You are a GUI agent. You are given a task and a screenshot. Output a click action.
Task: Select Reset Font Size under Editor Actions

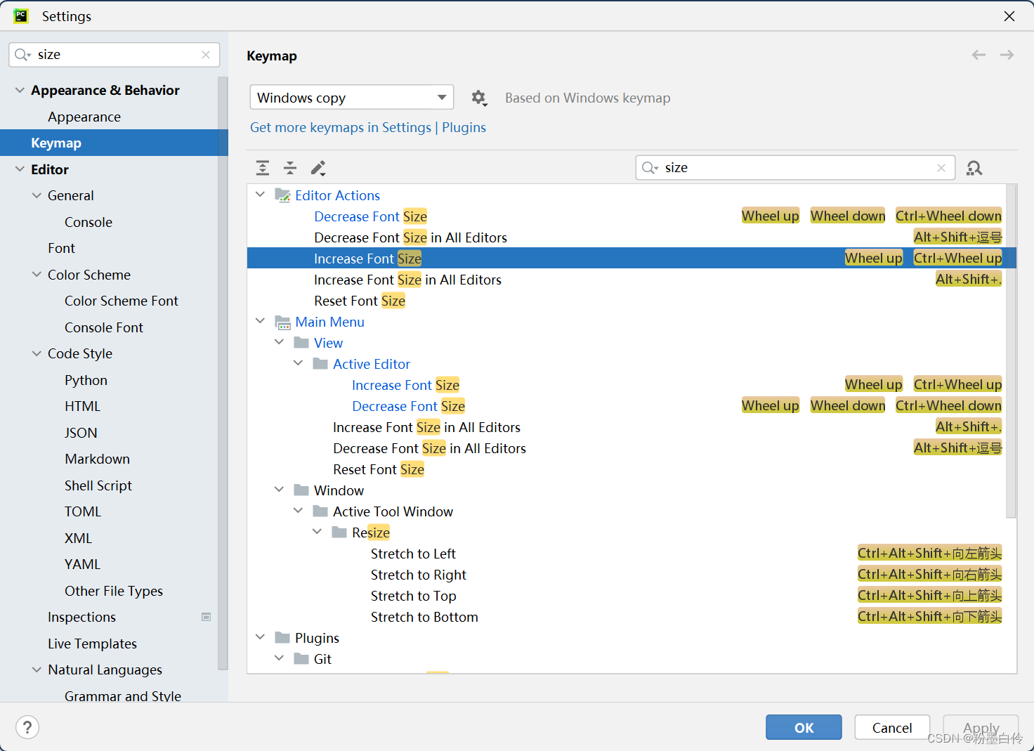click(360, 301)
